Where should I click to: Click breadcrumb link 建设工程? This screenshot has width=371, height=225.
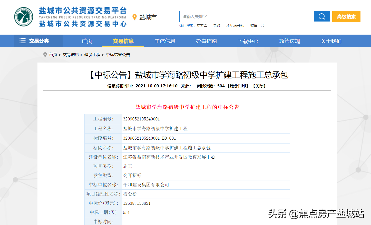coord(92,55)
